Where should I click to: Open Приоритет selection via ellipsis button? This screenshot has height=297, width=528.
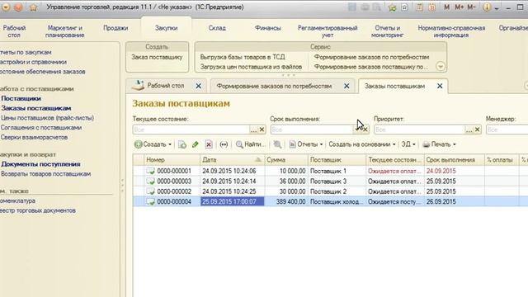469,130
